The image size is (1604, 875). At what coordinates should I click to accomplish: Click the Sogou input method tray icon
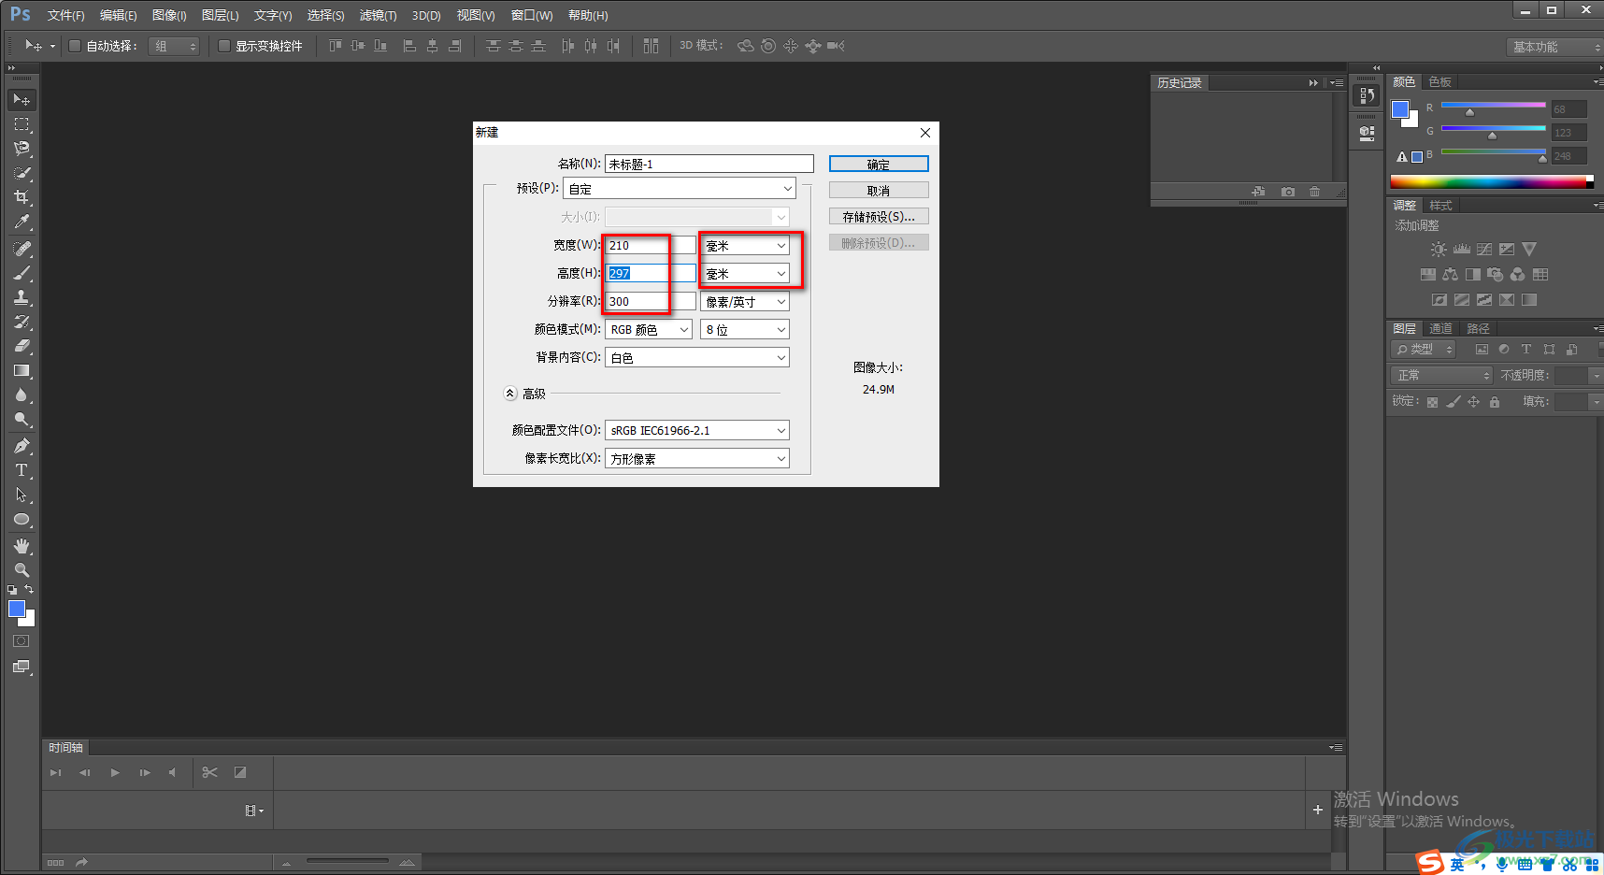click(x=1430, y=863)
